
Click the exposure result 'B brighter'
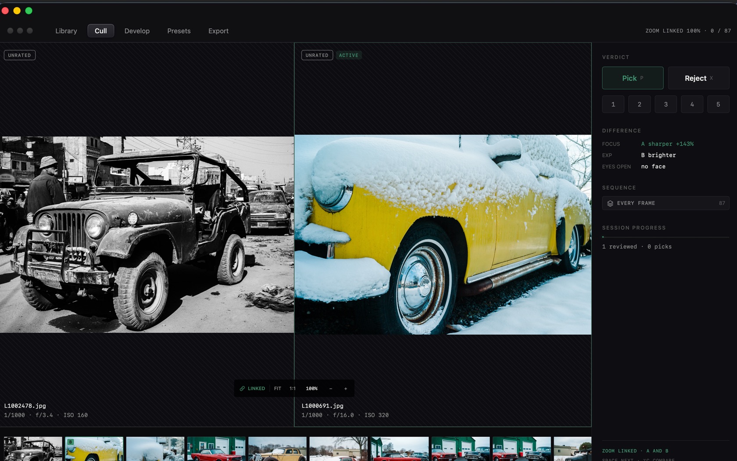[658, 155]
